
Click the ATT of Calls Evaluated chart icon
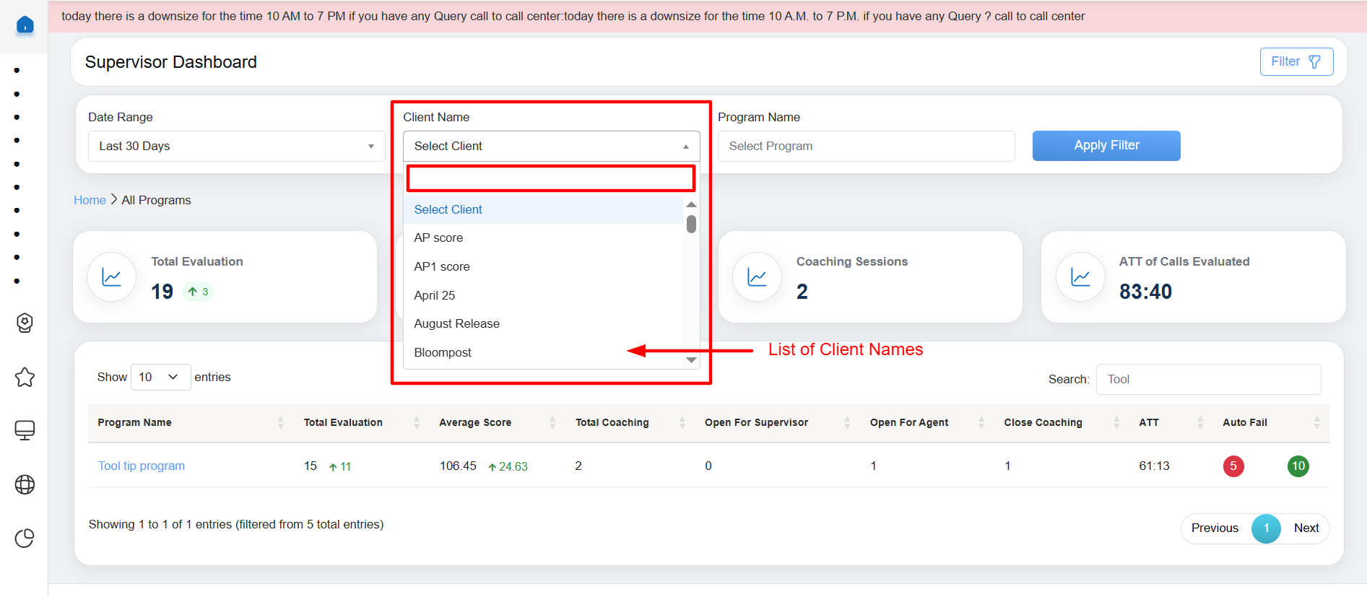pyautogui.click(x=1080, y=277)
